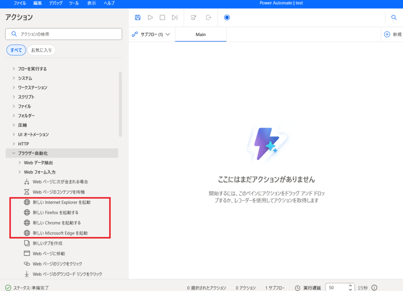Click the 新規 button on the right

tap(392, 35)
